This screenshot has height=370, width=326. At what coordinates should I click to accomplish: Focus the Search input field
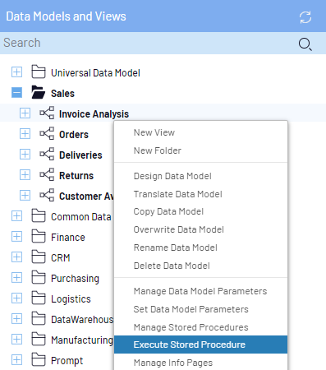coord(148,43)
